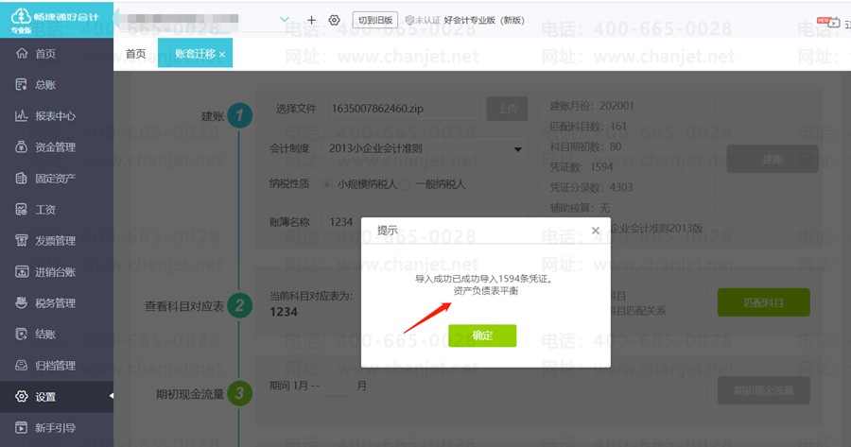This screenshot has width=851, height=447.
Task: Click step 2 查看科目对应表 circle
Action: tap(240, 305)
